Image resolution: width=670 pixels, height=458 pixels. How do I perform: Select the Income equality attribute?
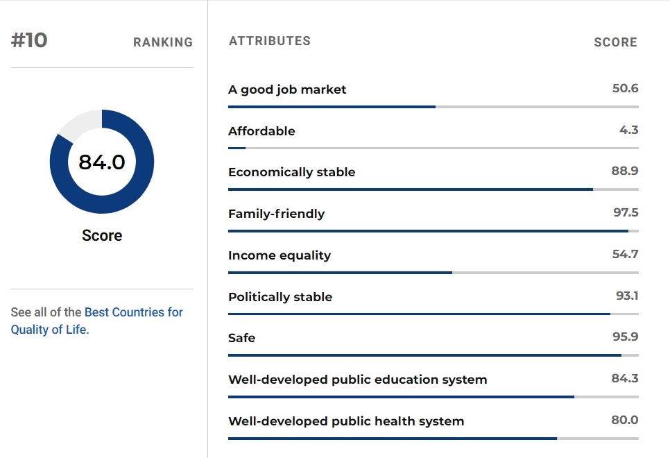coord(280,255)
